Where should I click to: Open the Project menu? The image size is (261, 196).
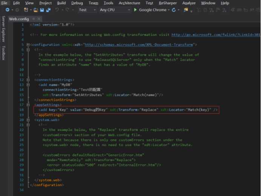point(45,3)
